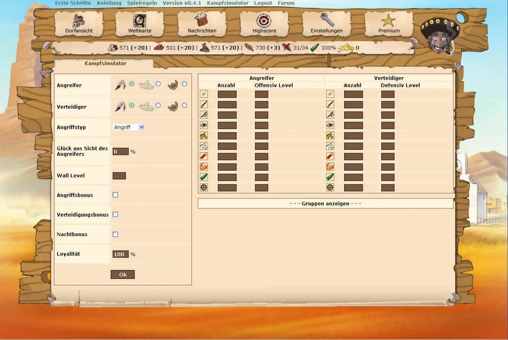Image resolution: width=508 pixels, height=340 pixels.
Task: Click defender eye row Anzahl field
Action: pos(353,125)
